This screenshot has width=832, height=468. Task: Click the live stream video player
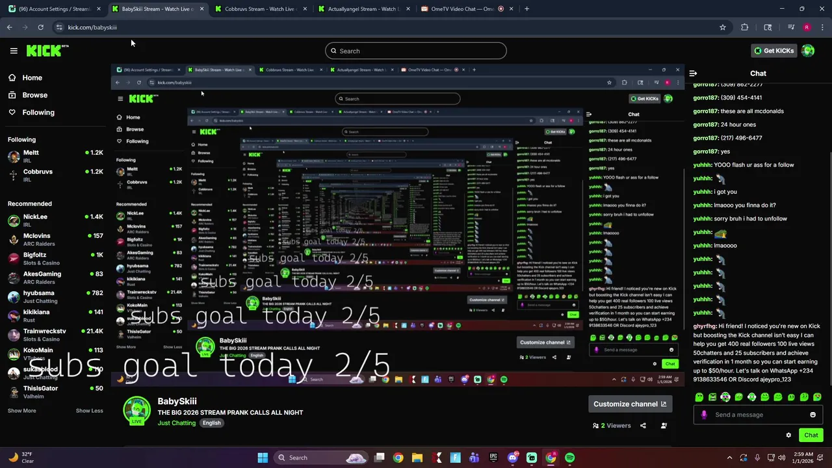(x=397, y=225)
